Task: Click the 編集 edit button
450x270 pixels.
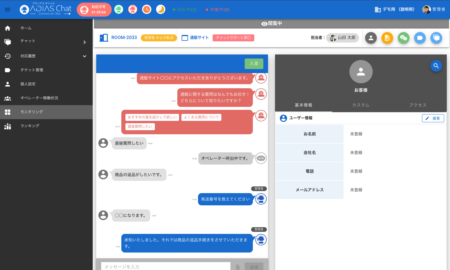Action: [433, 118]
